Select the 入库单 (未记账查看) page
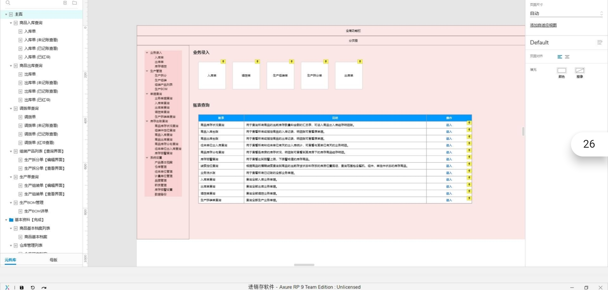This screenshot has height=290, width=608. click(41, 40)
